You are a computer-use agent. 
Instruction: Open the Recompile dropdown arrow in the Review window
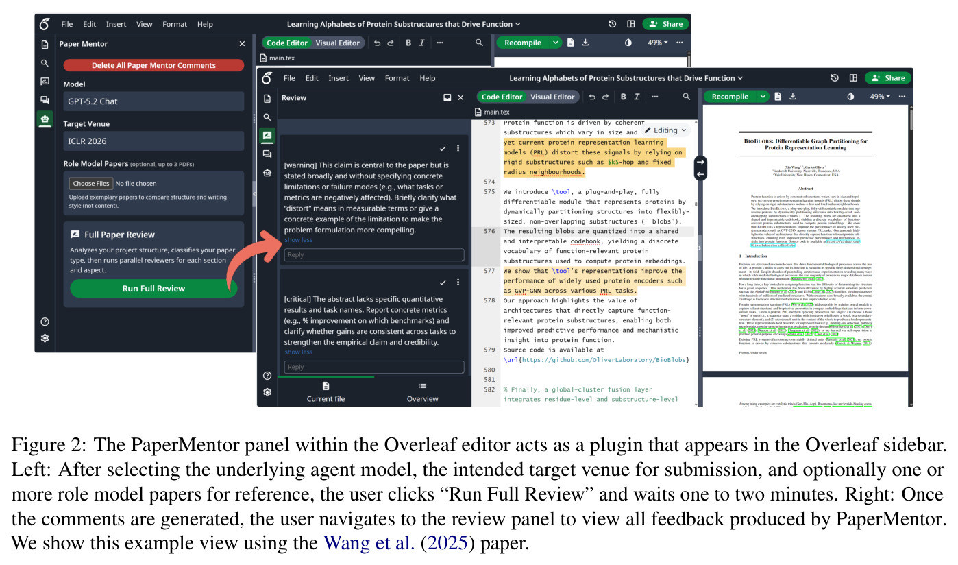coord(763,97)
